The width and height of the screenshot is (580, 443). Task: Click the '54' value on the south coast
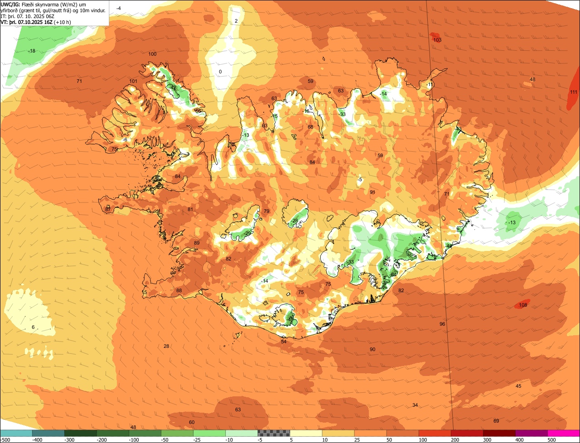pos(284,342)
